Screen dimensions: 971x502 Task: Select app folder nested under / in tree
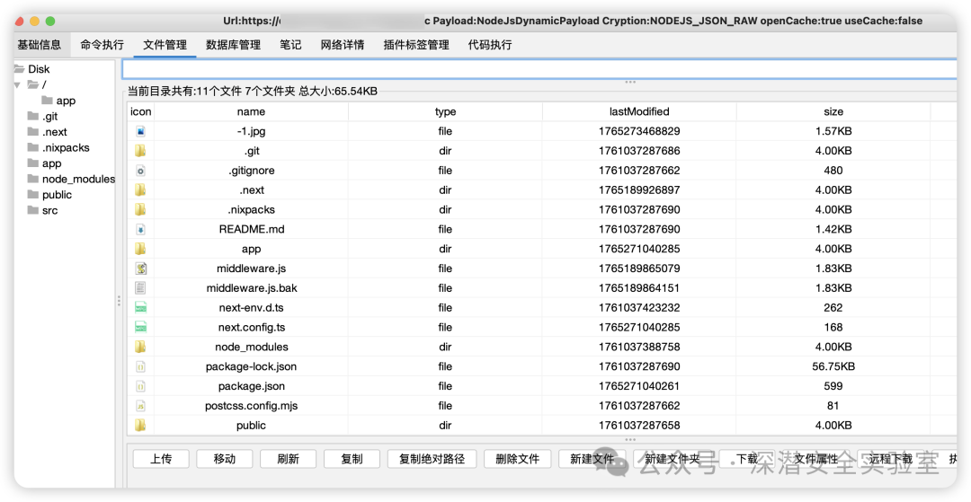click(x=66, y=101)
